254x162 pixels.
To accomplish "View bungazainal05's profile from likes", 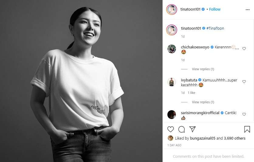I will [203, 138].
